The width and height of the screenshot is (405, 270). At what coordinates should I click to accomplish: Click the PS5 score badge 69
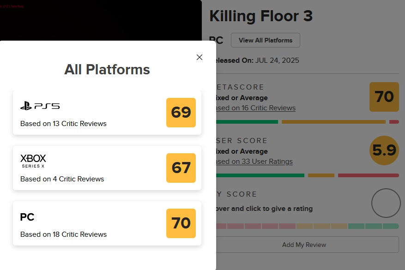(x=181, y=113)
